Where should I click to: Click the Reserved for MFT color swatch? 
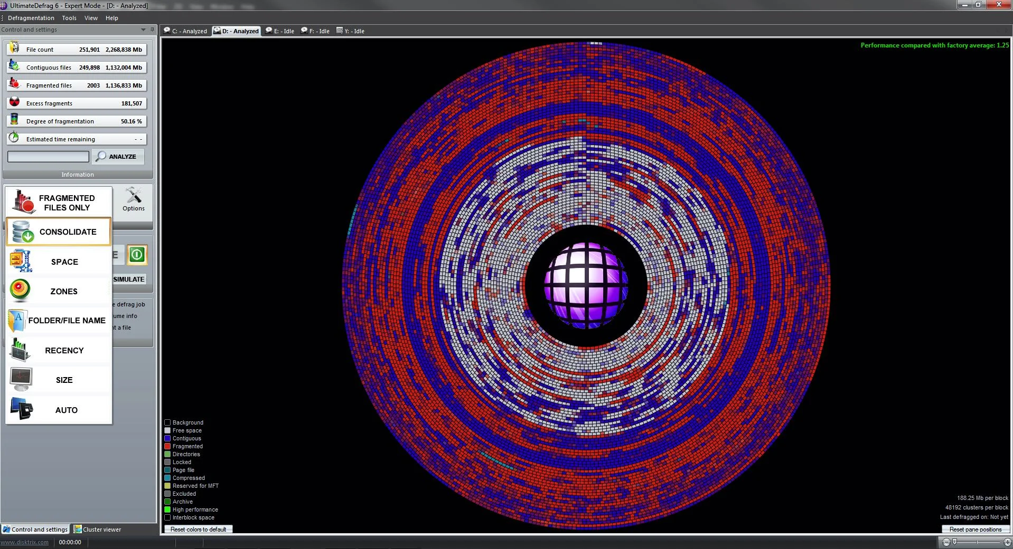tap(167, 486)
